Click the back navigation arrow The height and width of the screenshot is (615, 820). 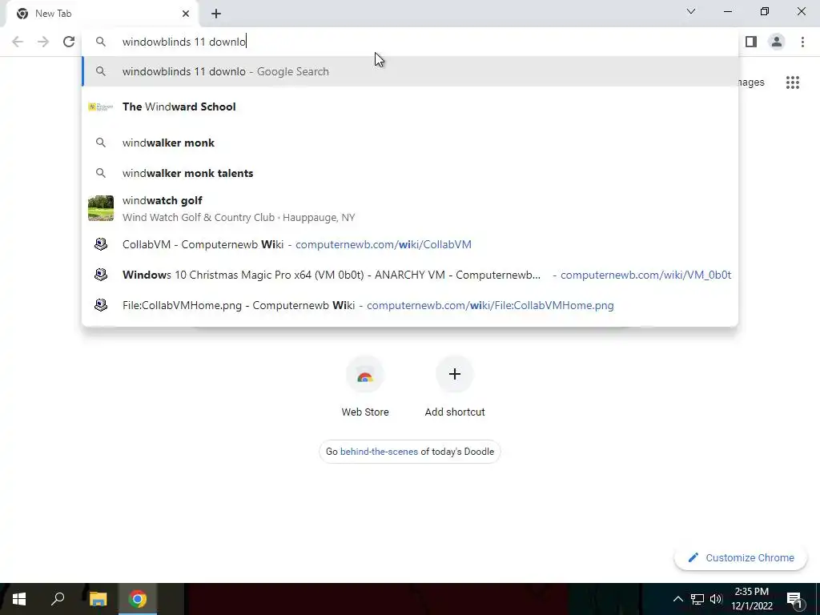pos(18,42)
